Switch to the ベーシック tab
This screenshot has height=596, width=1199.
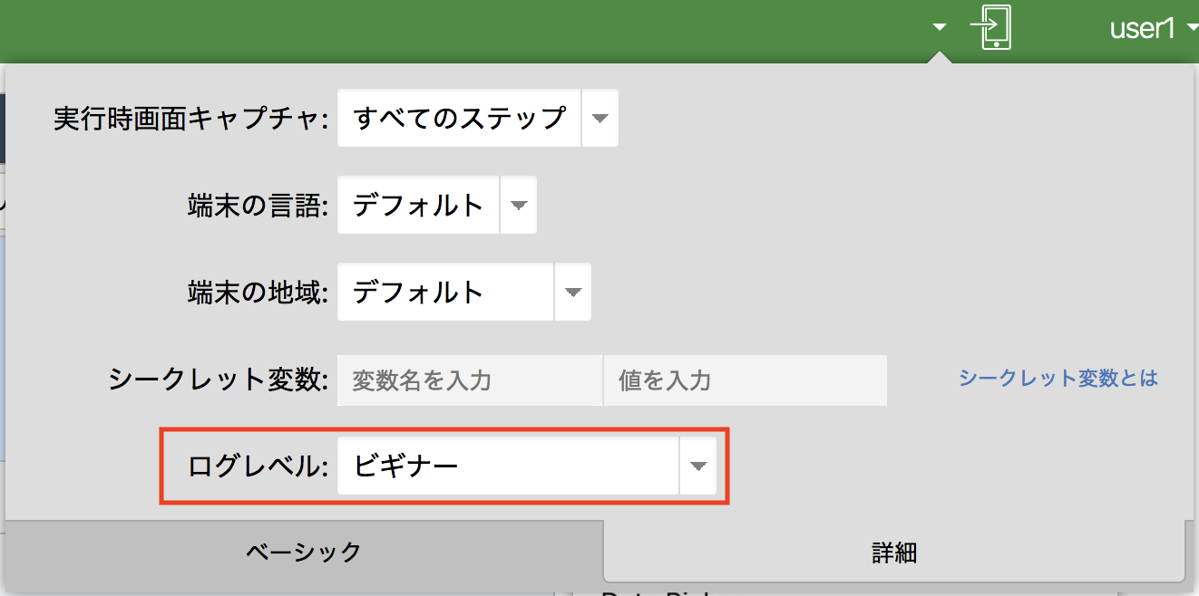(x=303, y=552)
